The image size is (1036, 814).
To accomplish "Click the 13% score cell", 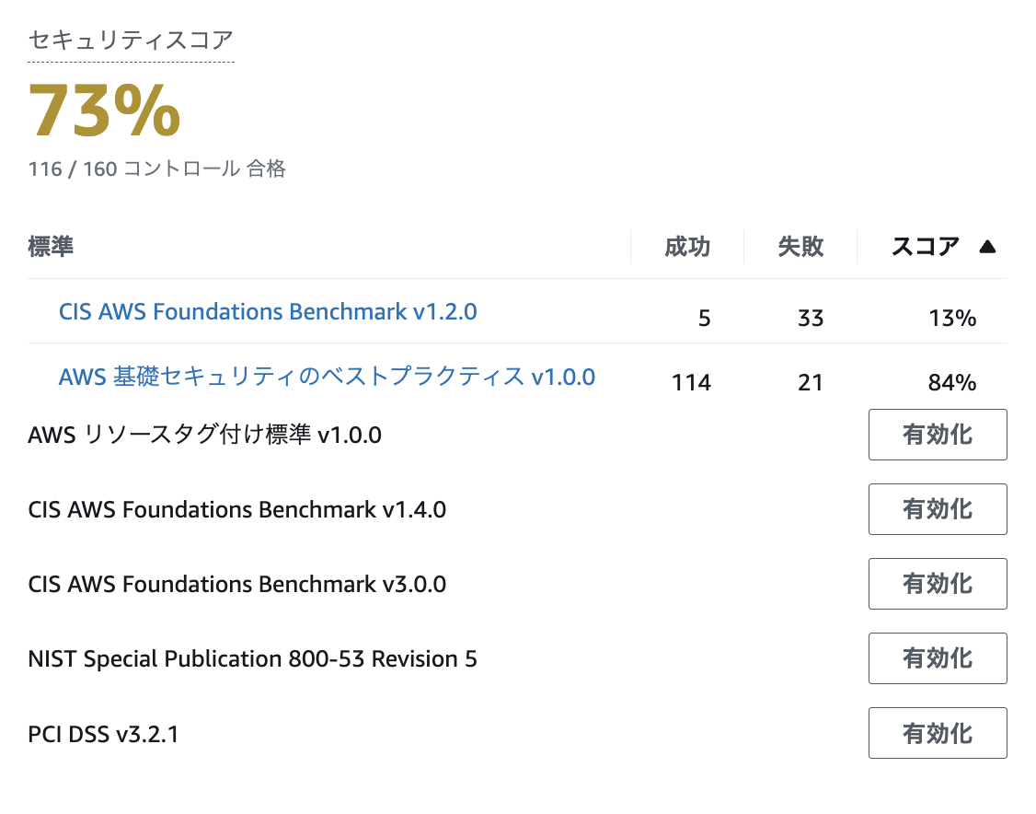I will (x=952, y=318).
